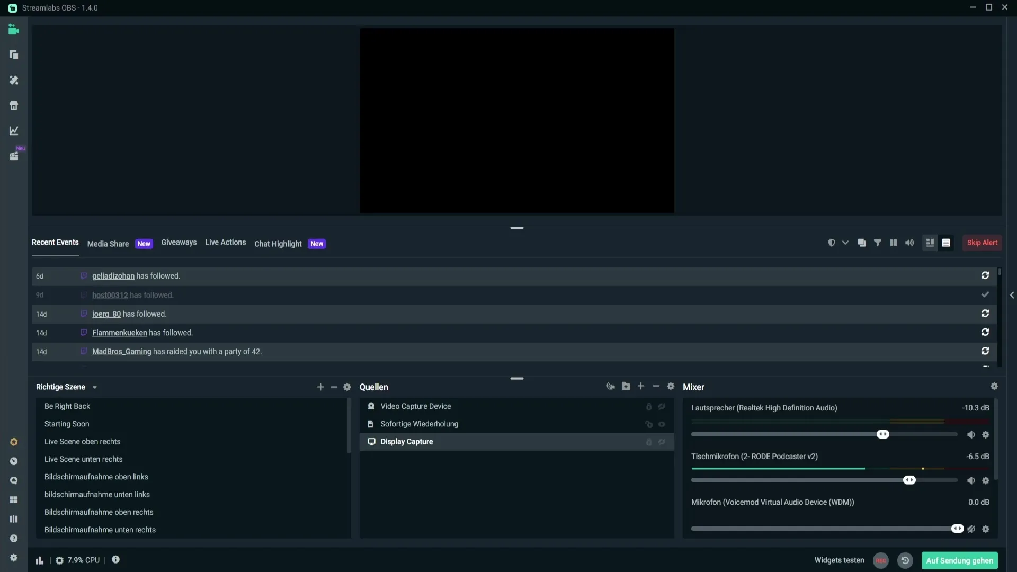Image resolution: width=1017 pixels, height=572 pixels.
Task: Open the Highlighter clapperboard icon marked Neu
Action: pyautogui.click(x=14, y=156)
